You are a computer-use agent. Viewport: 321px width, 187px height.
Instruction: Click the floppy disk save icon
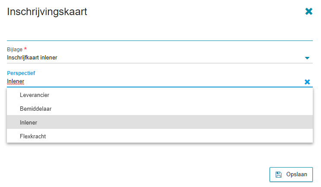(x=278, y=175)
